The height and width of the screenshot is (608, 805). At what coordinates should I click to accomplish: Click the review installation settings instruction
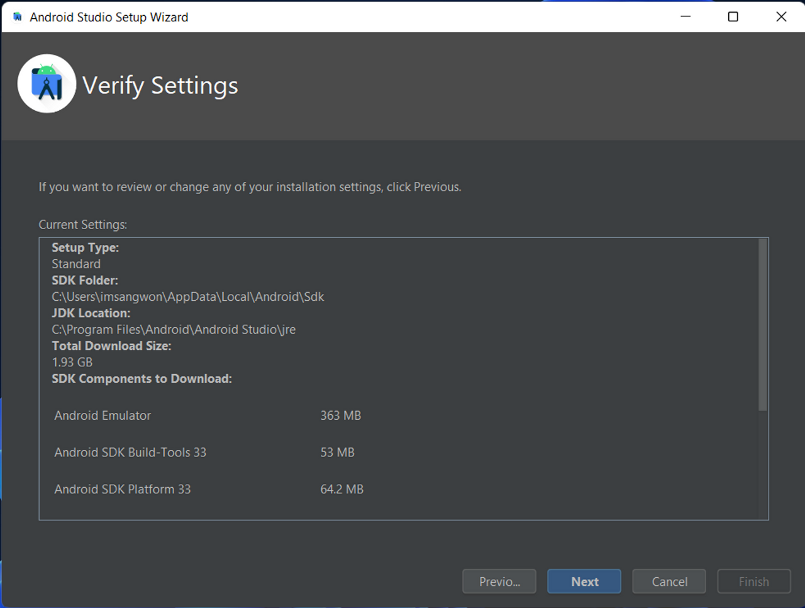(250, 187)
